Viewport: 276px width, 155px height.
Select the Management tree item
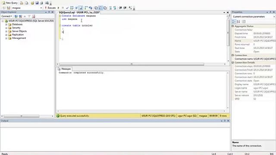click(x=19, y=38)
